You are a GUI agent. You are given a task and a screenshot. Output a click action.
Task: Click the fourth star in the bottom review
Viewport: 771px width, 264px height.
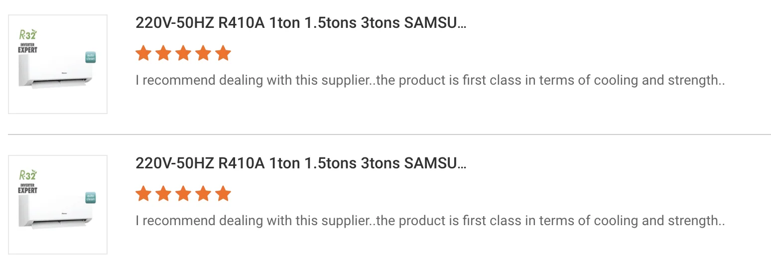tap(203, 193)
